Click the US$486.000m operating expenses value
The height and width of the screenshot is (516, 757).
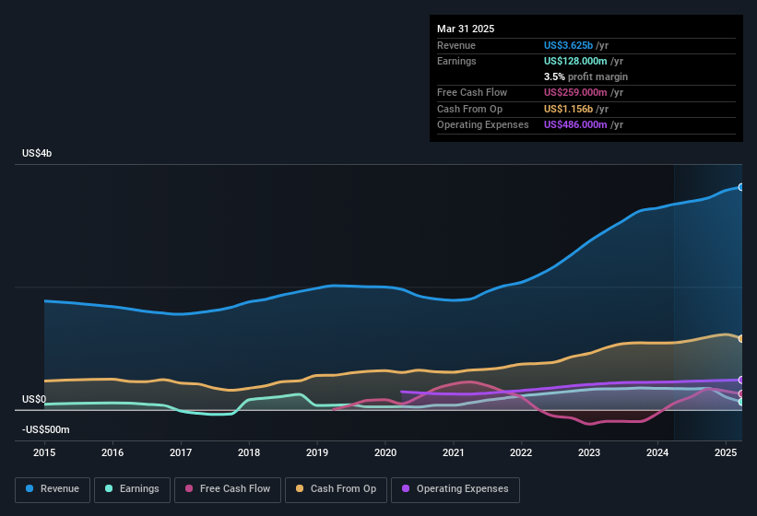[575, 125]
